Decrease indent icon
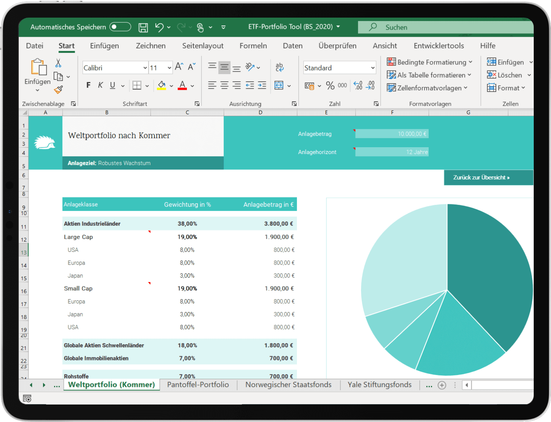 [250, 85]
